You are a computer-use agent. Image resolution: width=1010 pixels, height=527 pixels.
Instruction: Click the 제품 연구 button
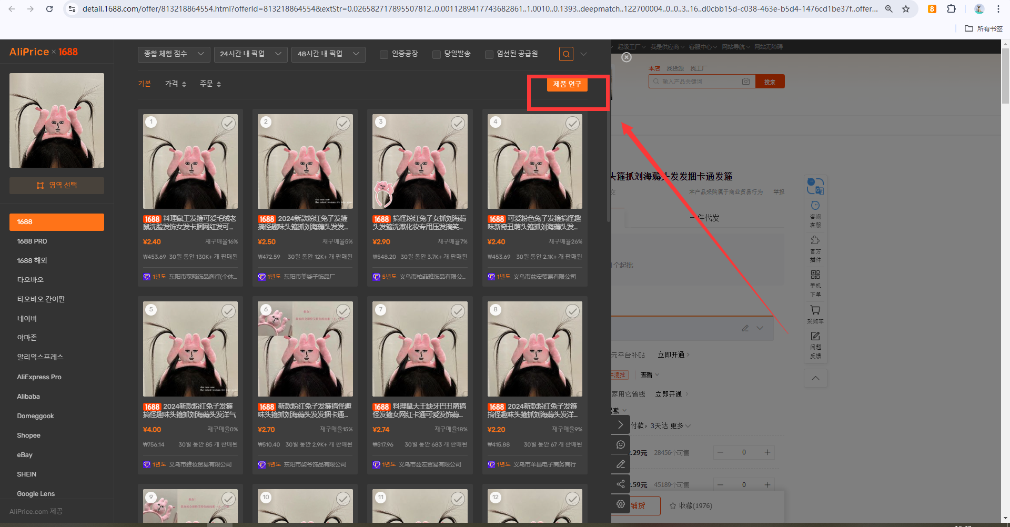point(567,84)
